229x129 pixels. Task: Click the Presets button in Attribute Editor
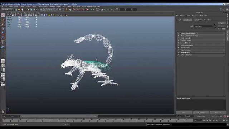[x=222, y=26]
